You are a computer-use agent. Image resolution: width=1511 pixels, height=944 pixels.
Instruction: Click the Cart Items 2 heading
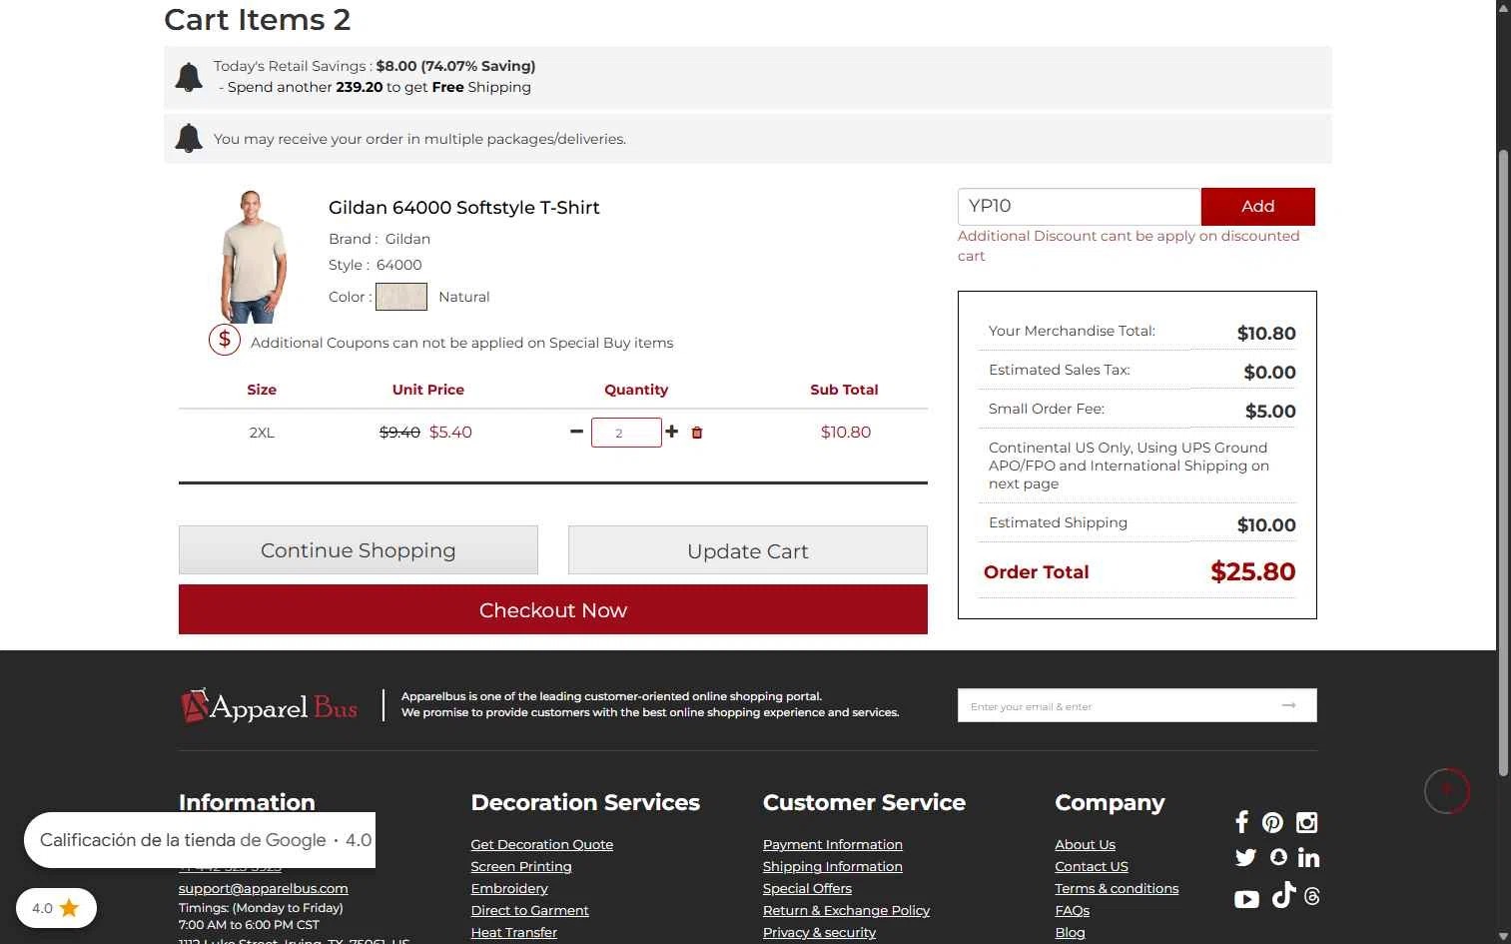point(258,20)
